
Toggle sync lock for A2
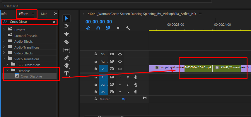[112, 85]
